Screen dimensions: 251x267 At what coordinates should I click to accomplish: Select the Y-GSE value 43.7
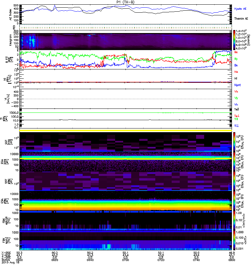(x=232, y=255)
